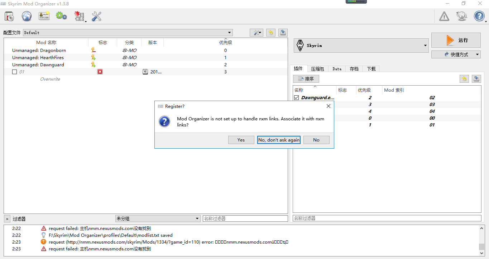The width and height of the screenshot is (489, 259).
Task: Click the update globe icon in the top-right toolbar
Action: point(462,16)
